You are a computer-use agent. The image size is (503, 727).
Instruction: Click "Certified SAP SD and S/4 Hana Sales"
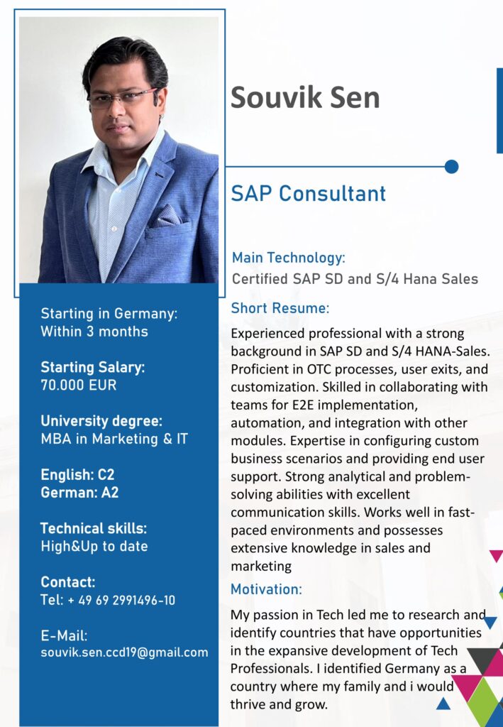pos(355,279)
